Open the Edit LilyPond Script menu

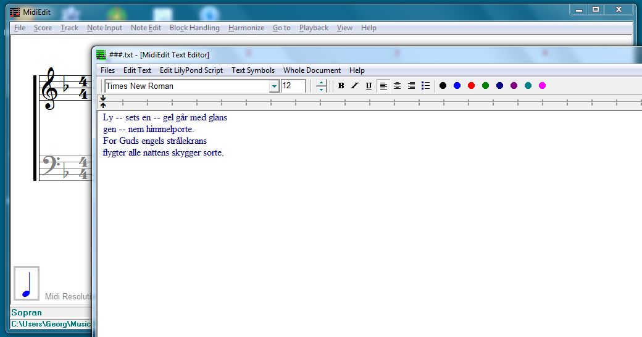191,70
